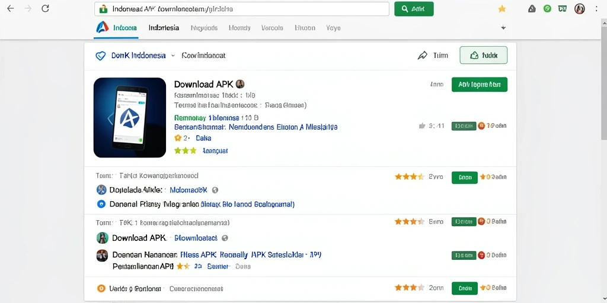Viewport: 607px width, 303px height.
Task: Click the red circle icon in Doandan Nananoan row
Action: 481,255
